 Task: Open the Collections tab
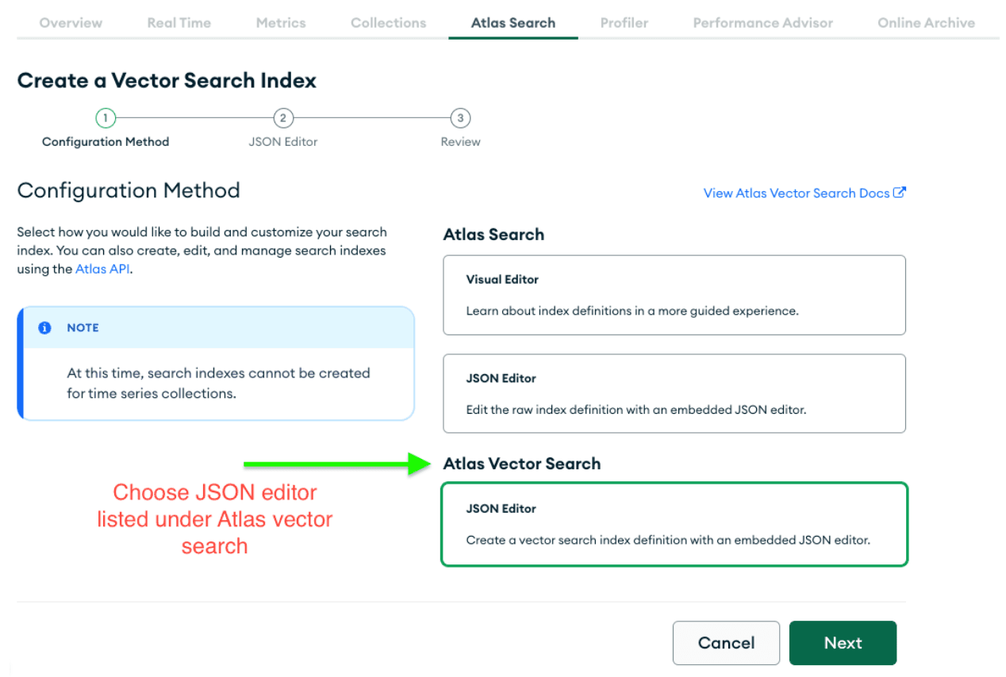pyautogui.click(x=388, y=23)
